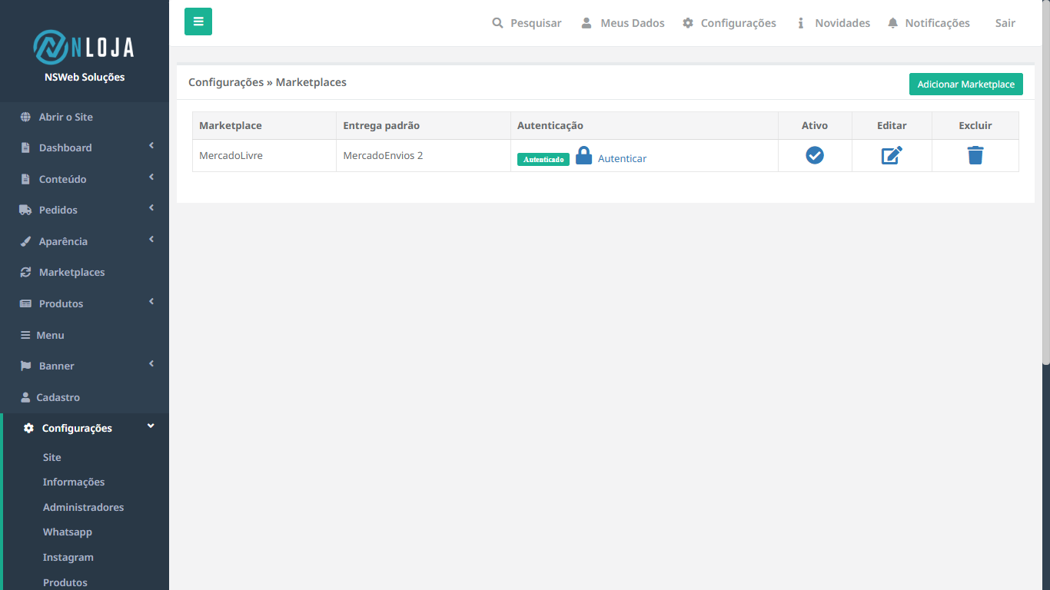Click the Notificações bell icon
This screenshot has width=1050, height=590.
(892, 23)
